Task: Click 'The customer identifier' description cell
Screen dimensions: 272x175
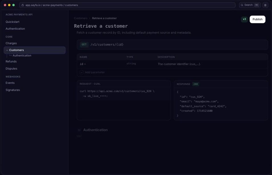Action: point(179,64)
